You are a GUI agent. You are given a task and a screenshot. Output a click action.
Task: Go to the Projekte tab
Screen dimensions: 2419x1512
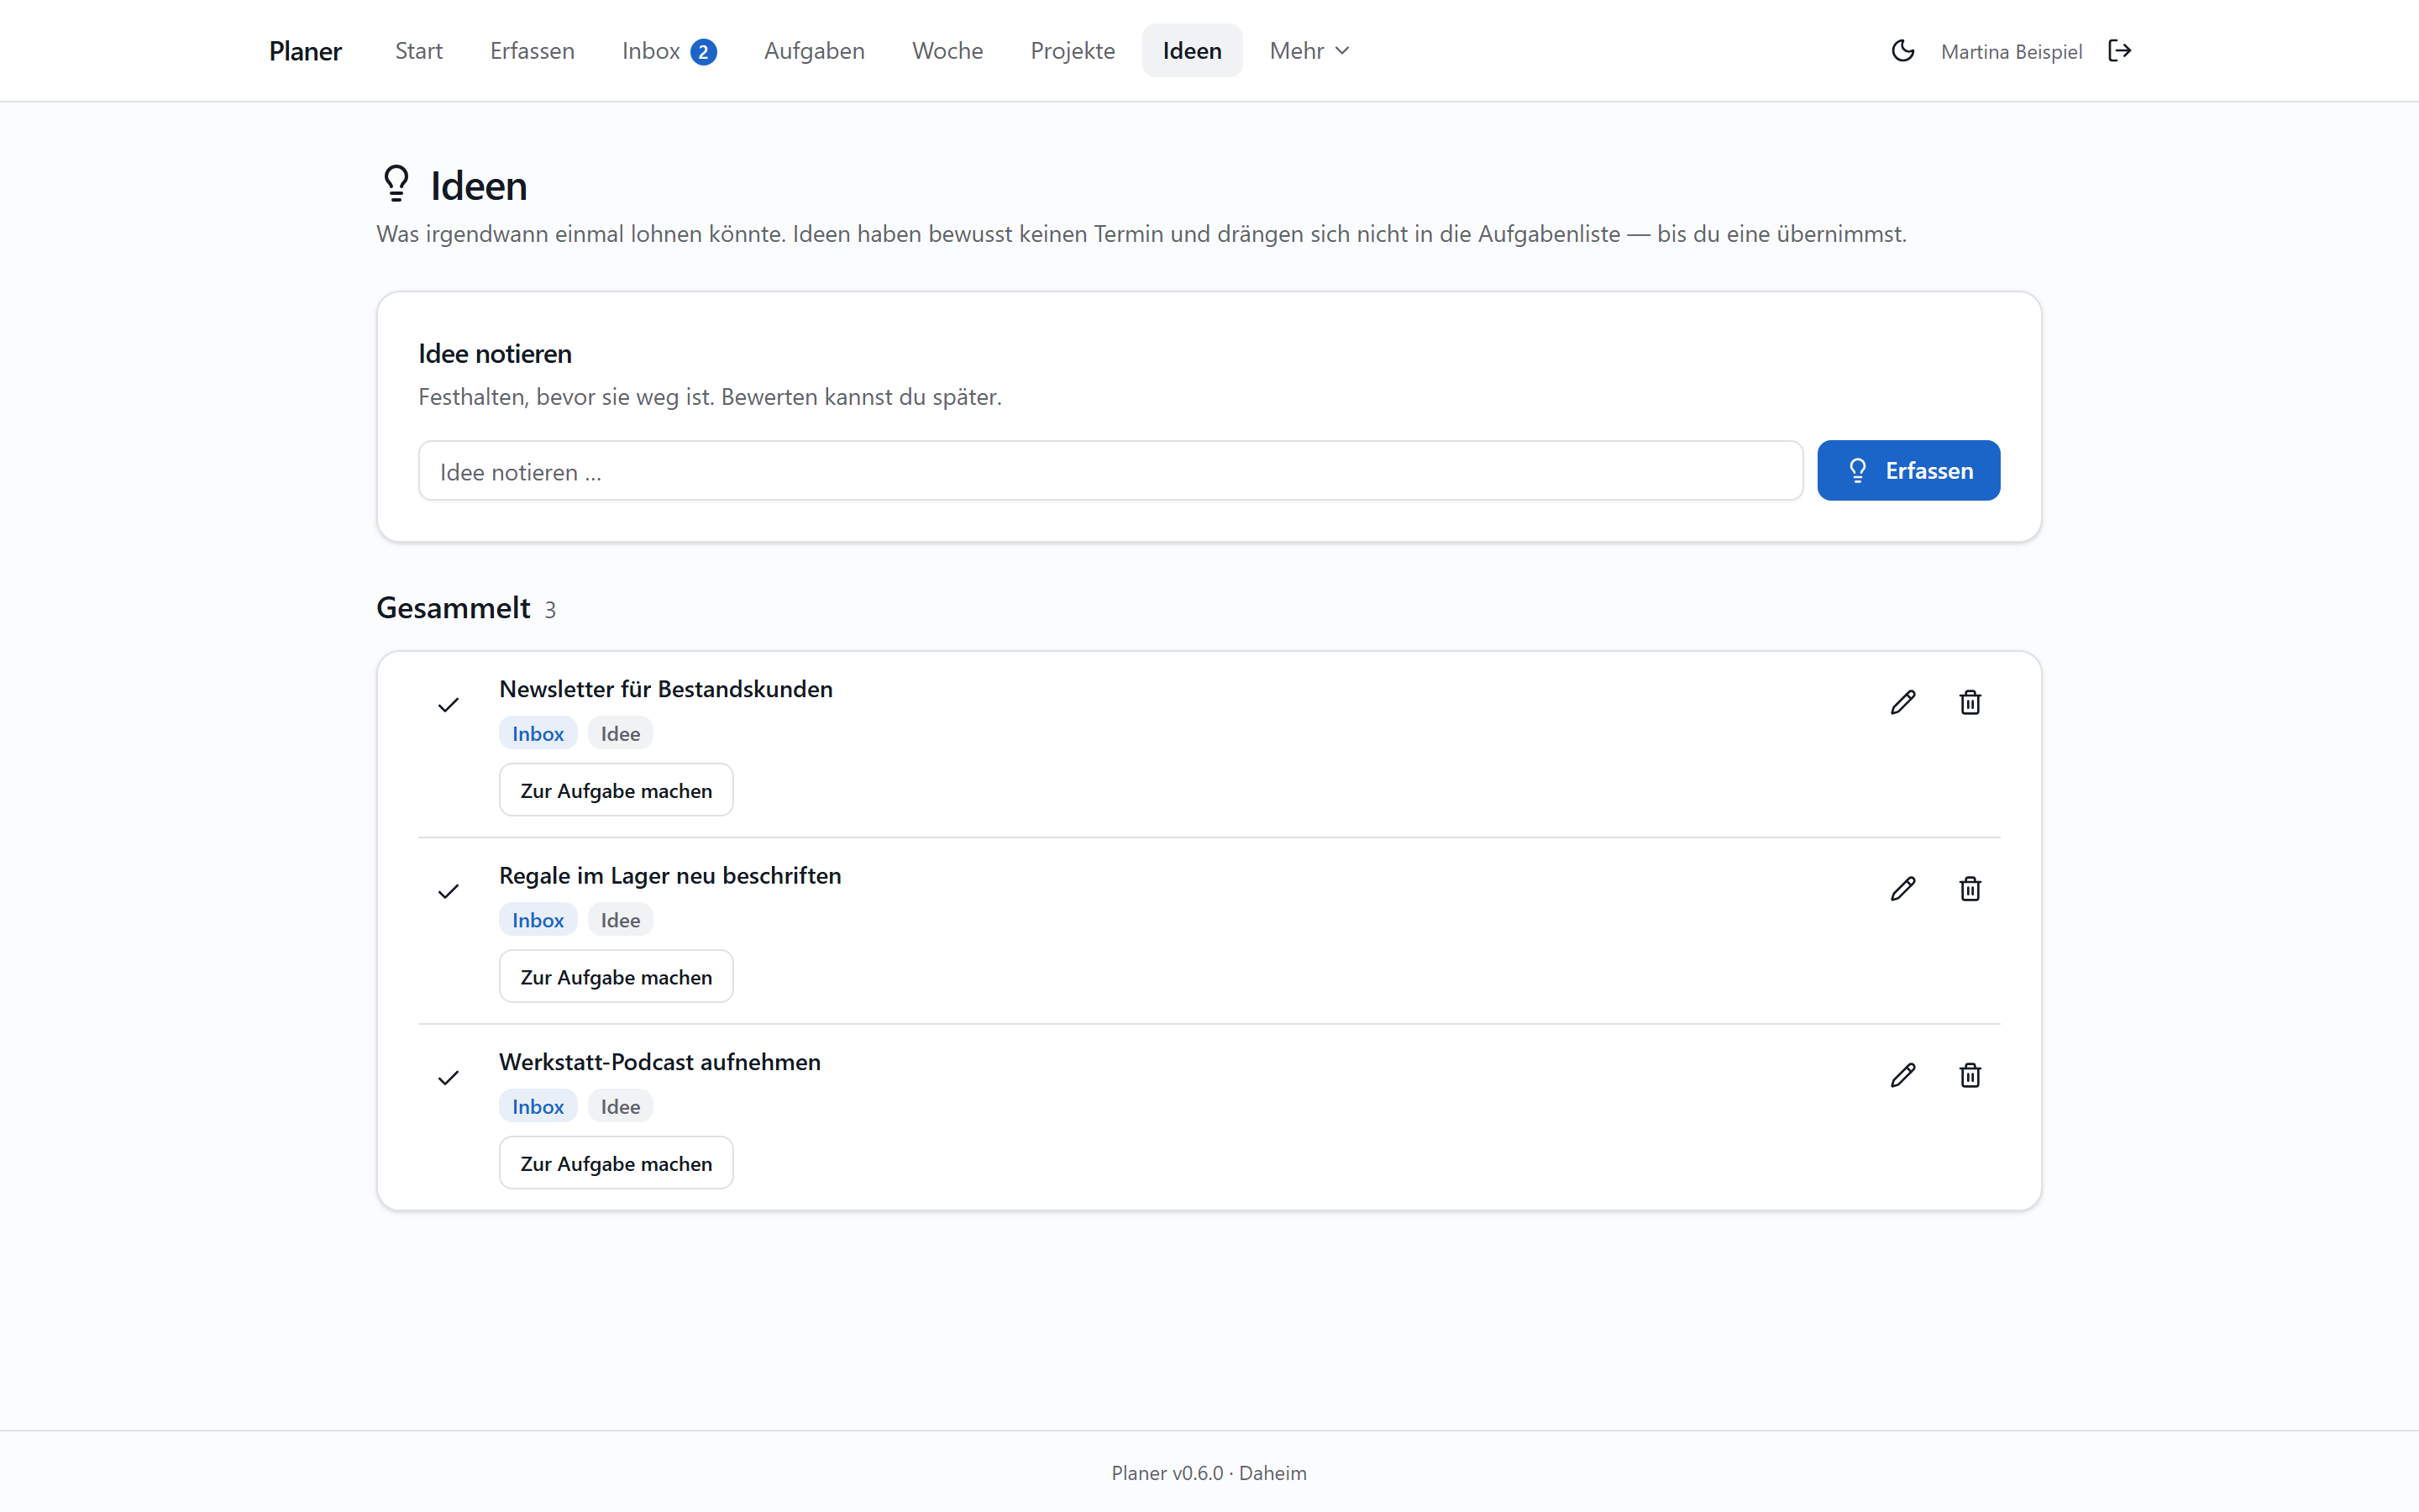click(x=1073, y=51)
